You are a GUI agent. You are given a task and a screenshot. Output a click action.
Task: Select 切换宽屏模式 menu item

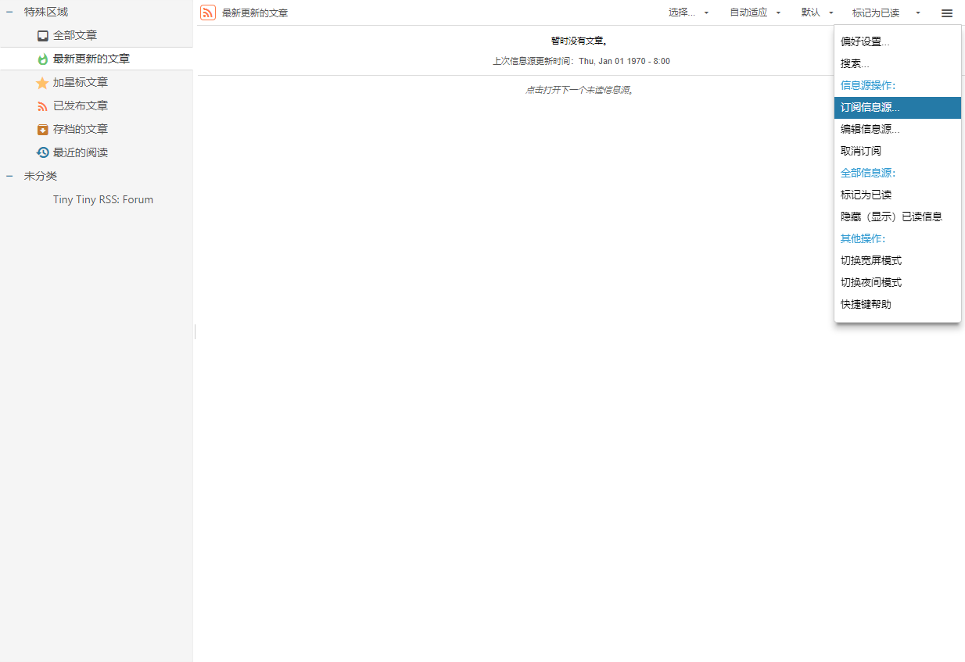coord(898,260)
